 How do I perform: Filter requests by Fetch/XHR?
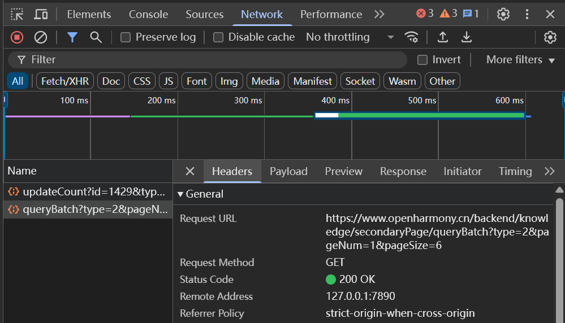(65, 81)
